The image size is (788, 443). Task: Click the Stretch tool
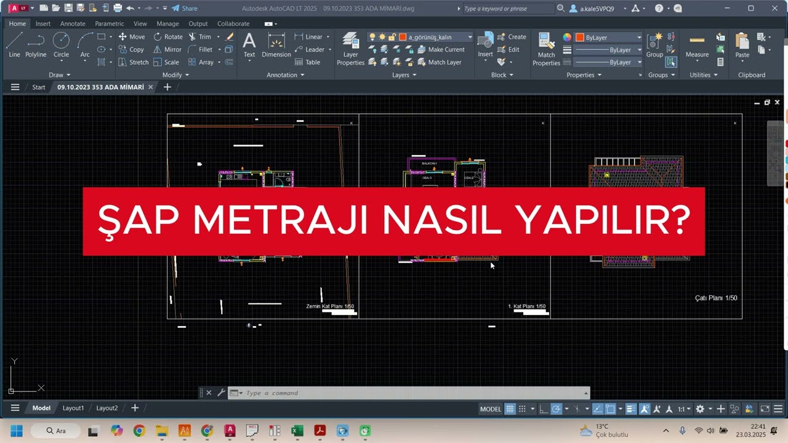[133, 62]
